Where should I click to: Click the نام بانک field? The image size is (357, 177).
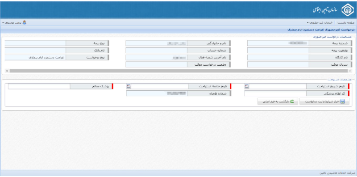click(35, 50)
